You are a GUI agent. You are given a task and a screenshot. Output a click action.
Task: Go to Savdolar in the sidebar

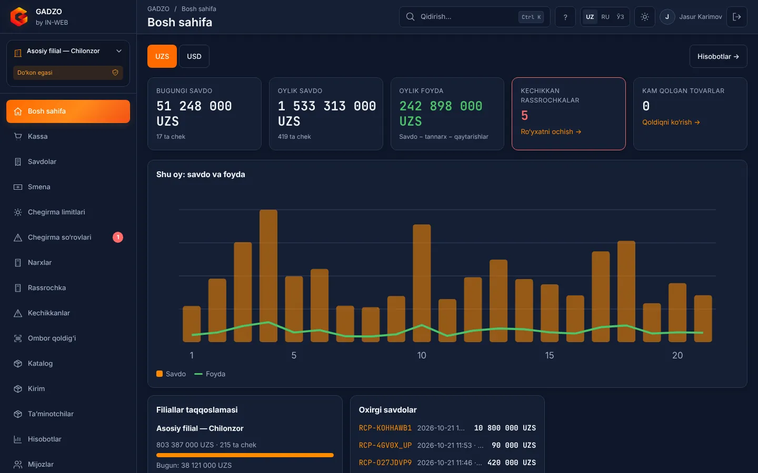click(x=68, y=162)
